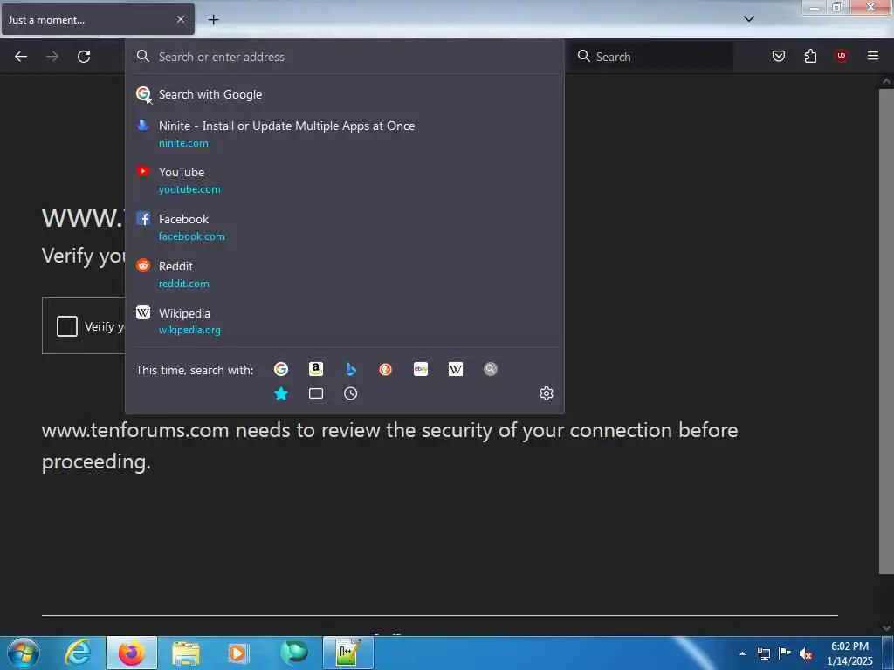Select the YouTube suggestion
Viewport: 894px width, 670px height.
[344, 180]
